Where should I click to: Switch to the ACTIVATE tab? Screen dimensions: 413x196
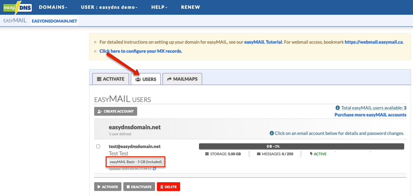pyautogui.click(x=110, y=79)
